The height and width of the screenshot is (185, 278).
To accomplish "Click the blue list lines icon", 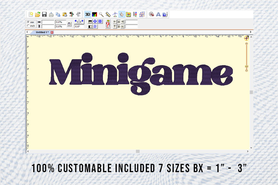I will point(95,27).
